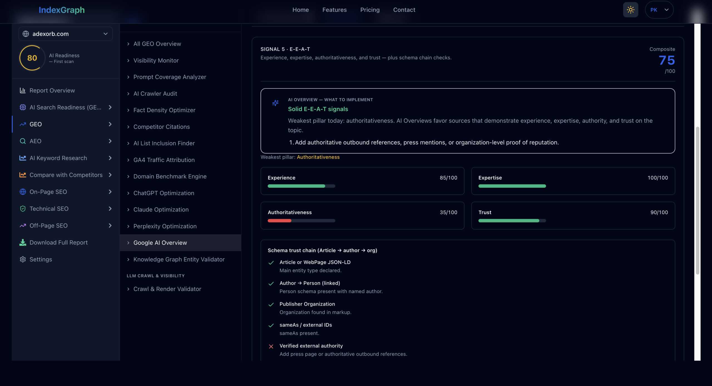The width and height of the screenshot is (712, 386).
Task: Open Prompt Coverage Analyzer
Action: pos(181,77)
